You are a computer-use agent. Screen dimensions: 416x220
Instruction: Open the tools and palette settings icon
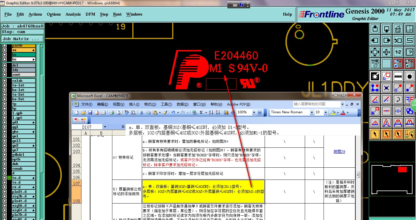coord(375,63)
